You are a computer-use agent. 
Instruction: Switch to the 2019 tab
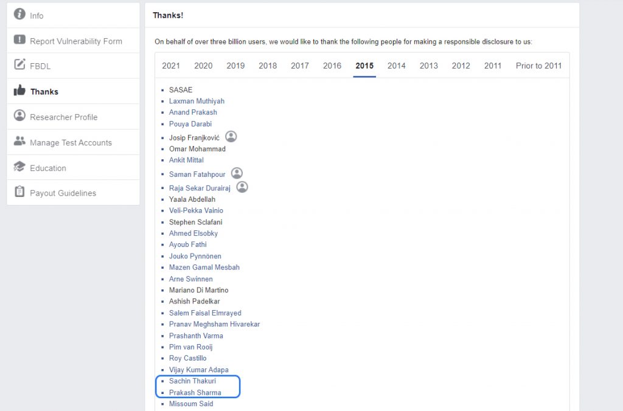coord(235,66)
